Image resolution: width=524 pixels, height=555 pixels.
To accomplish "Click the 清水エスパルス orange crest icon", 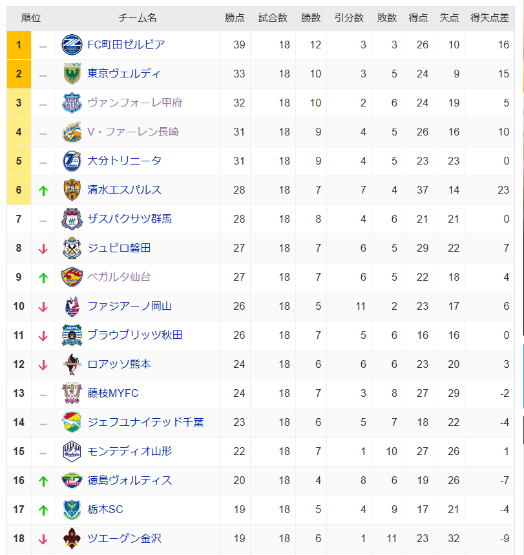I will 72,190.
